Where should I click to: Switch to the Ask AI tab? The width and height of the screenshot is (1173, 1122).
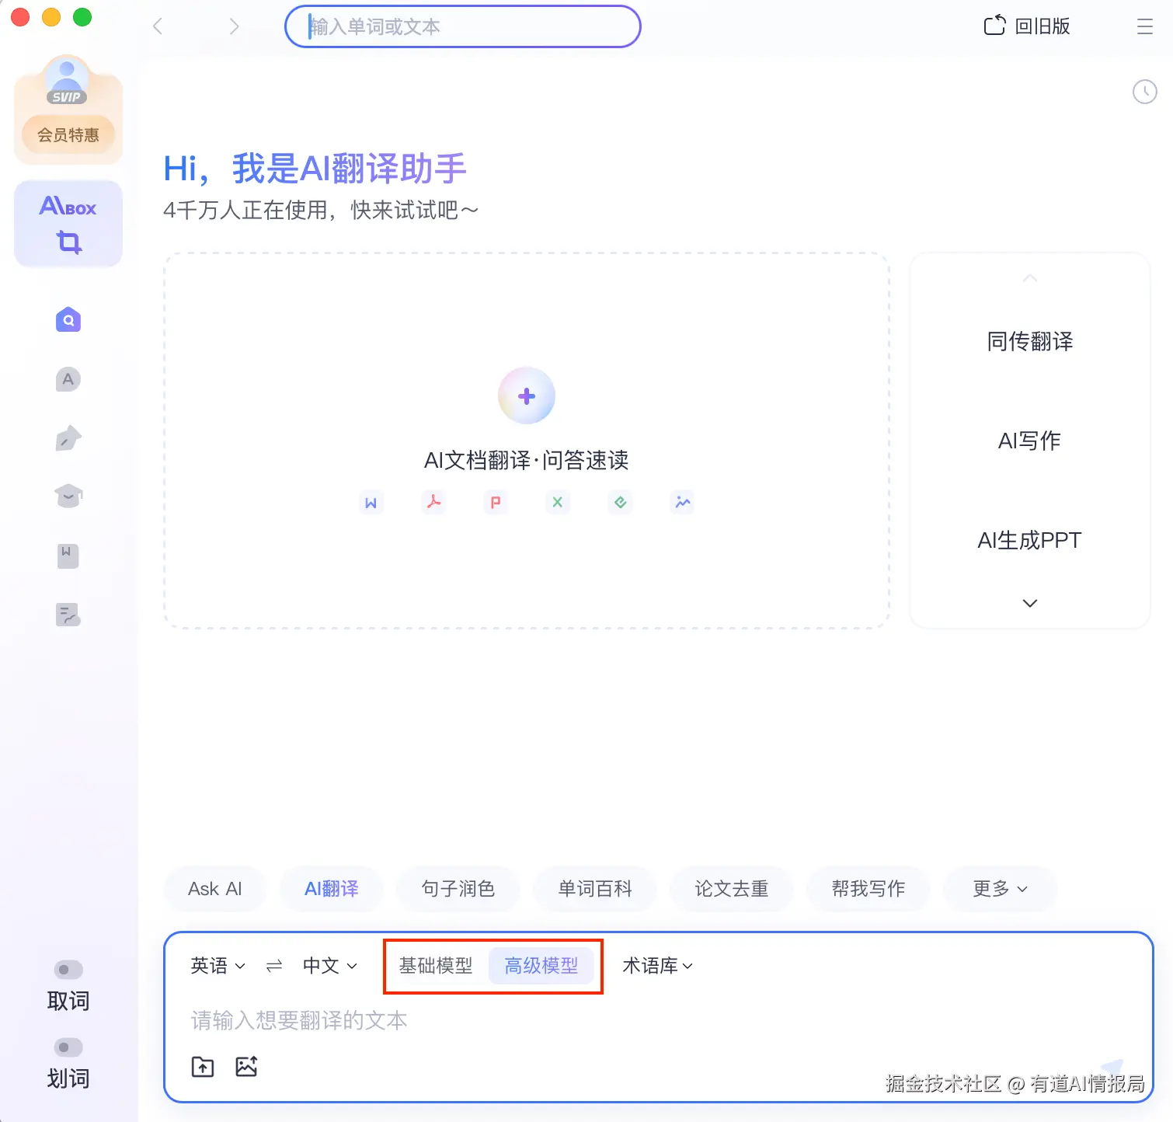[214, 889]
